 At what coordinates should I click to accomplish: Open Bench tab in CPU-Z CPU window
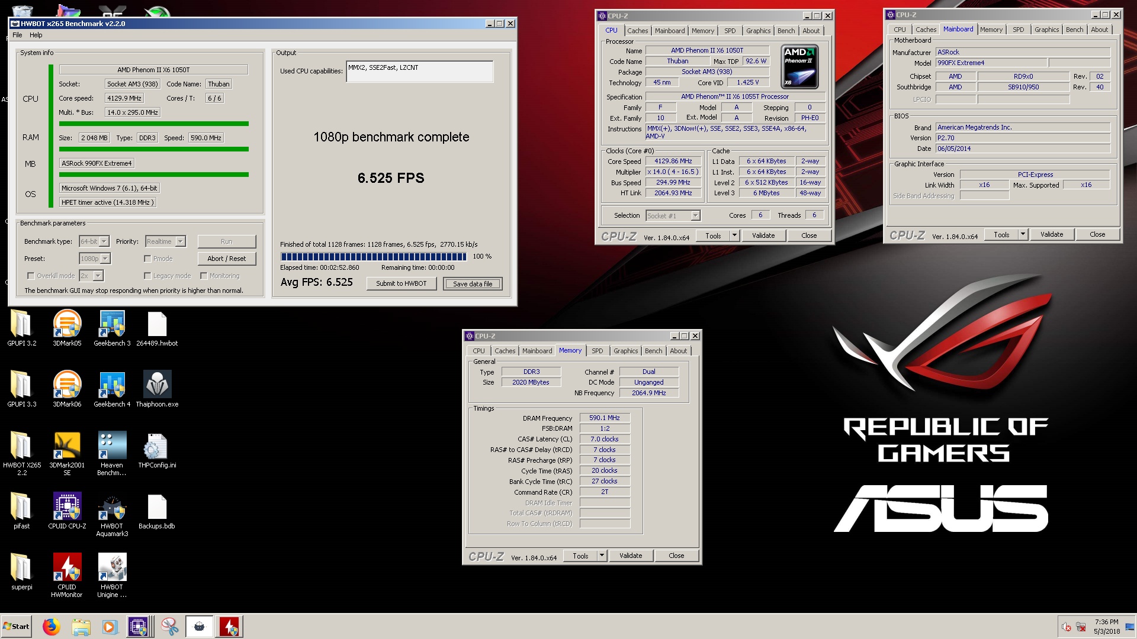point(786,31)
